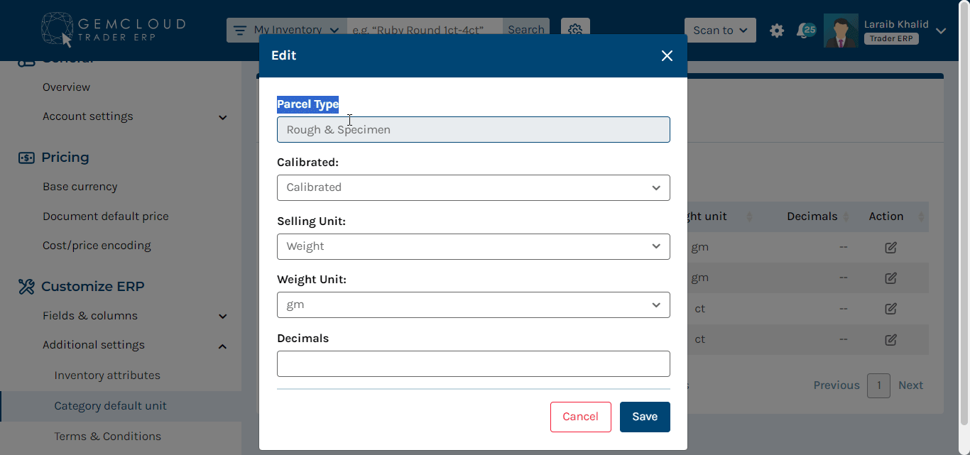Screen dimensions: 970x455
Task: Collapse Additional settings section
Action: coord(222,346)
